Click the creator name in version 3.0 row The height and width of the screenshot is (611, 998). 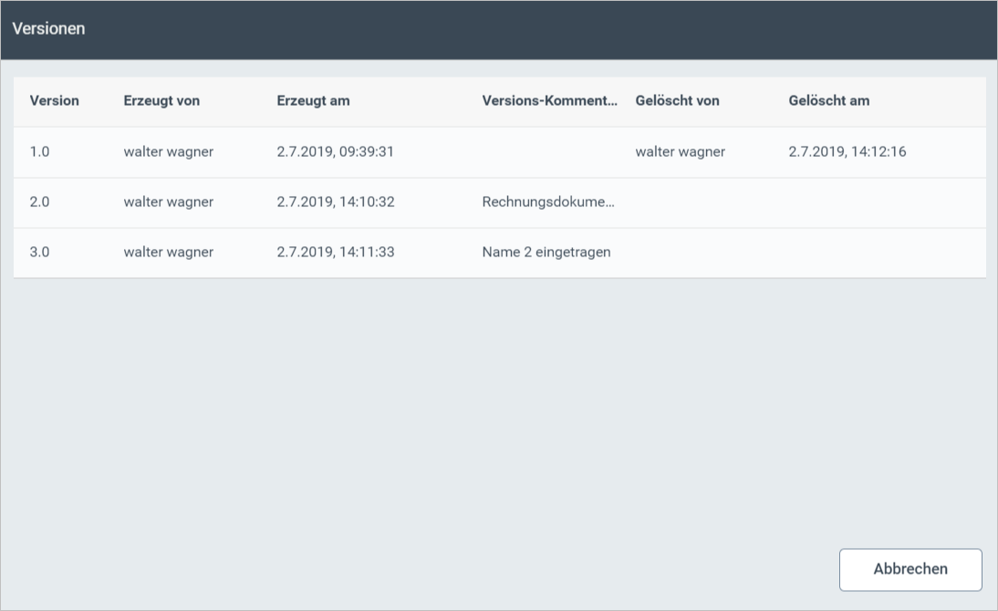click(x=168, y=253)
